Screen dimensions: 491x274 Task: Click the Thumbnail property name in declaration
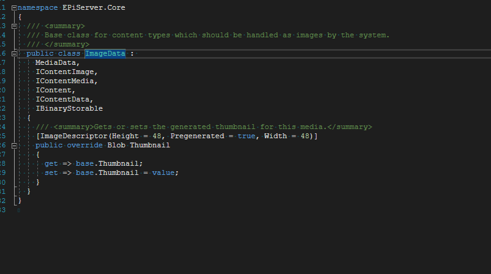pos(149,146)
